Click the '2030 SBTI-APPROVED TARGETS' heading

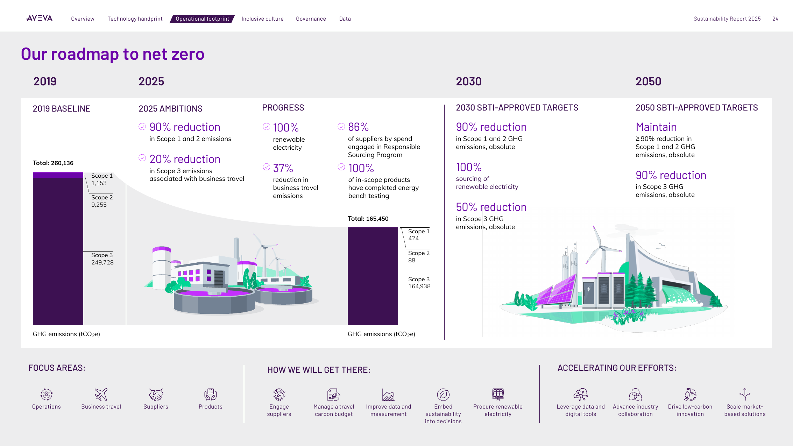click(x=517, y=108)
